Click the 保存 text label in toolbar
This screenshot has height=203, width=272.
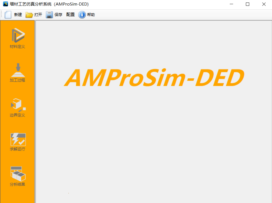click(58, 15)
